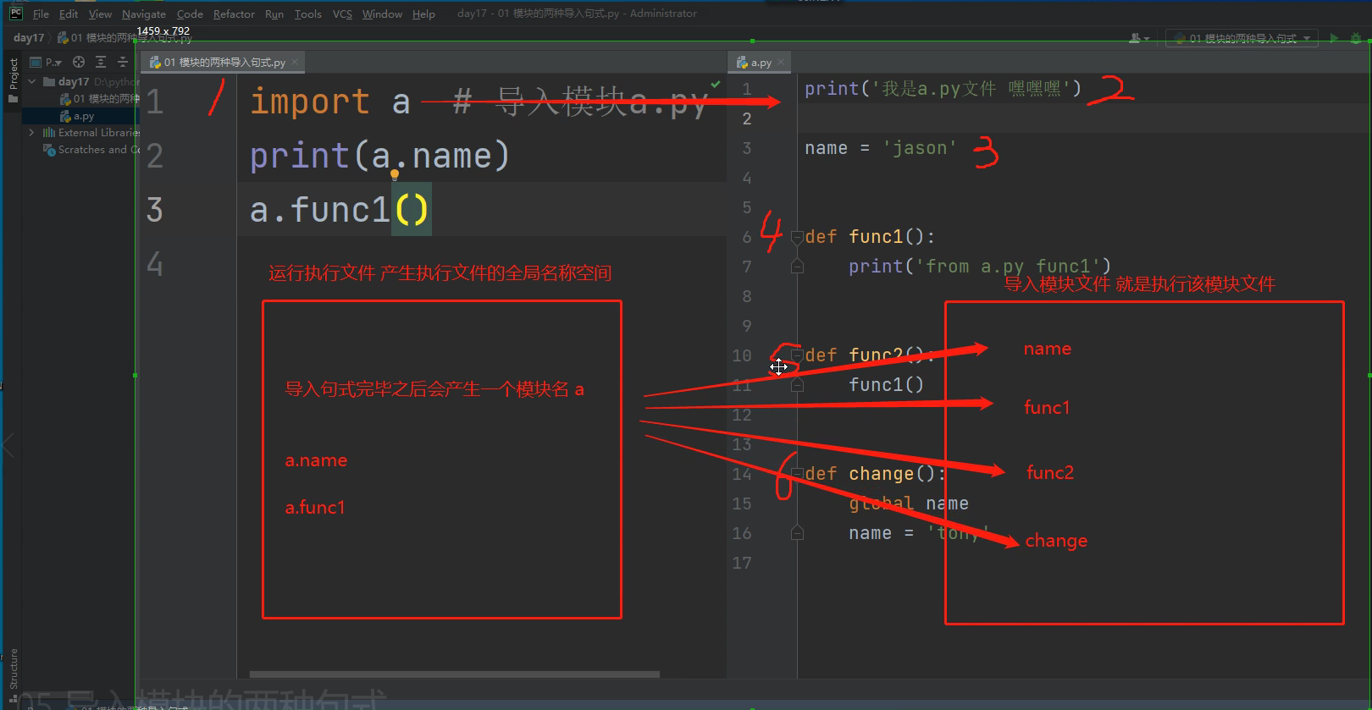Click the fold end marker on line 7
The height and width of the screenshot is (710, 1372).
click(797, 267)
